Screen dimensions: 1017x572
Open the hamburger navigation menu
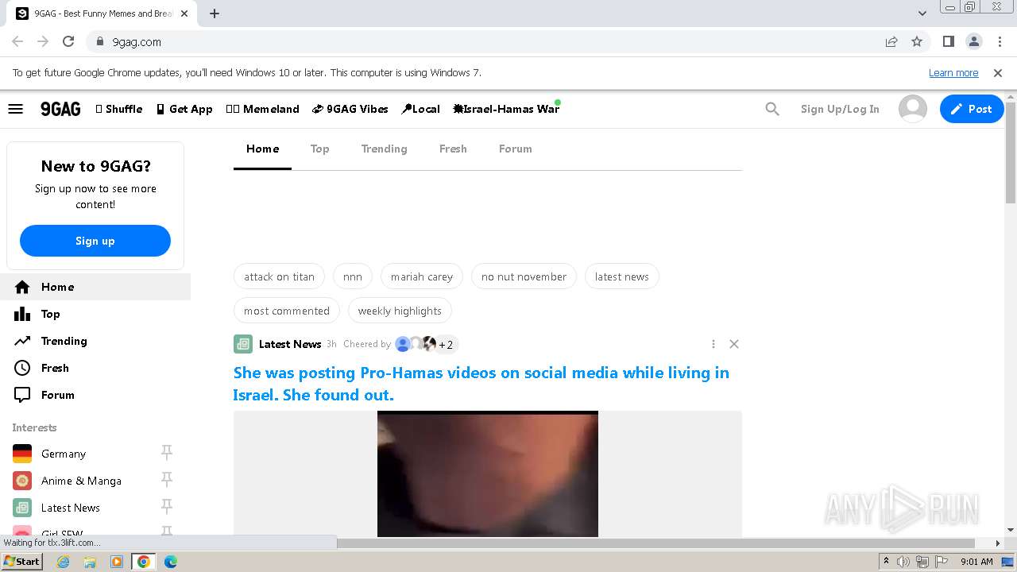pos(16,109)
